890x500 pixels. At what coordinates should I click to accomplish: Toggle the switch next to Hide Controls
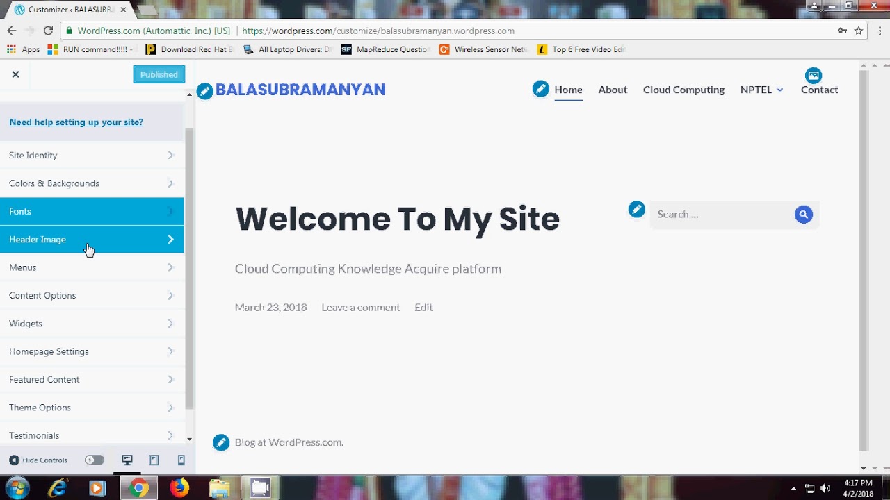click(x=95, y=460)
